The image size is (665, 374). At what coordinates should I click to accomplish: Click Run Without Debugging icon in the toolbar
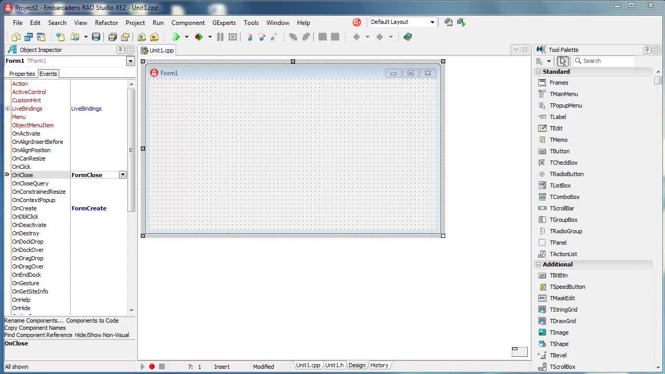pos(198,37)
